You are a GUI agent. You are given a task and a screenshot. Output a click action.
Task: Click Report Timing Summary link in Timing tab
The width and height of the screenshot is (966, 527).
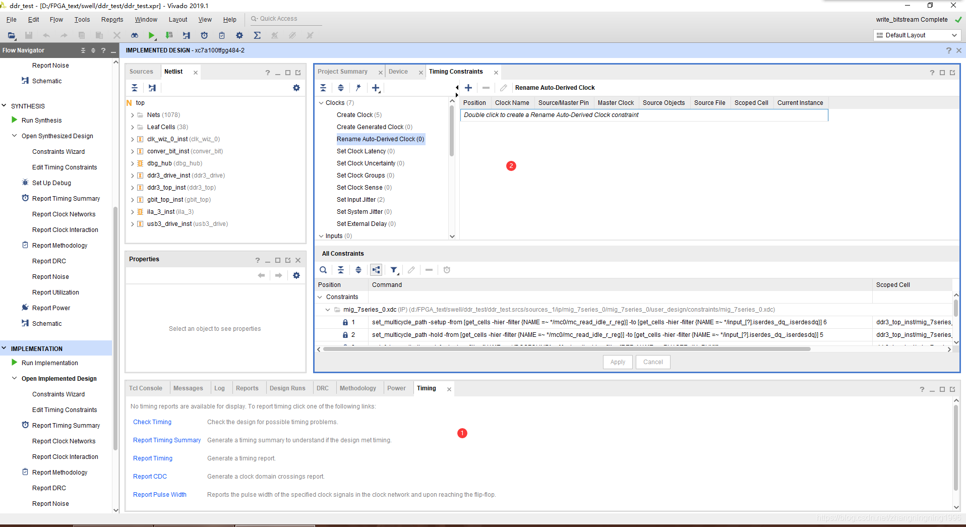(167, 440)
